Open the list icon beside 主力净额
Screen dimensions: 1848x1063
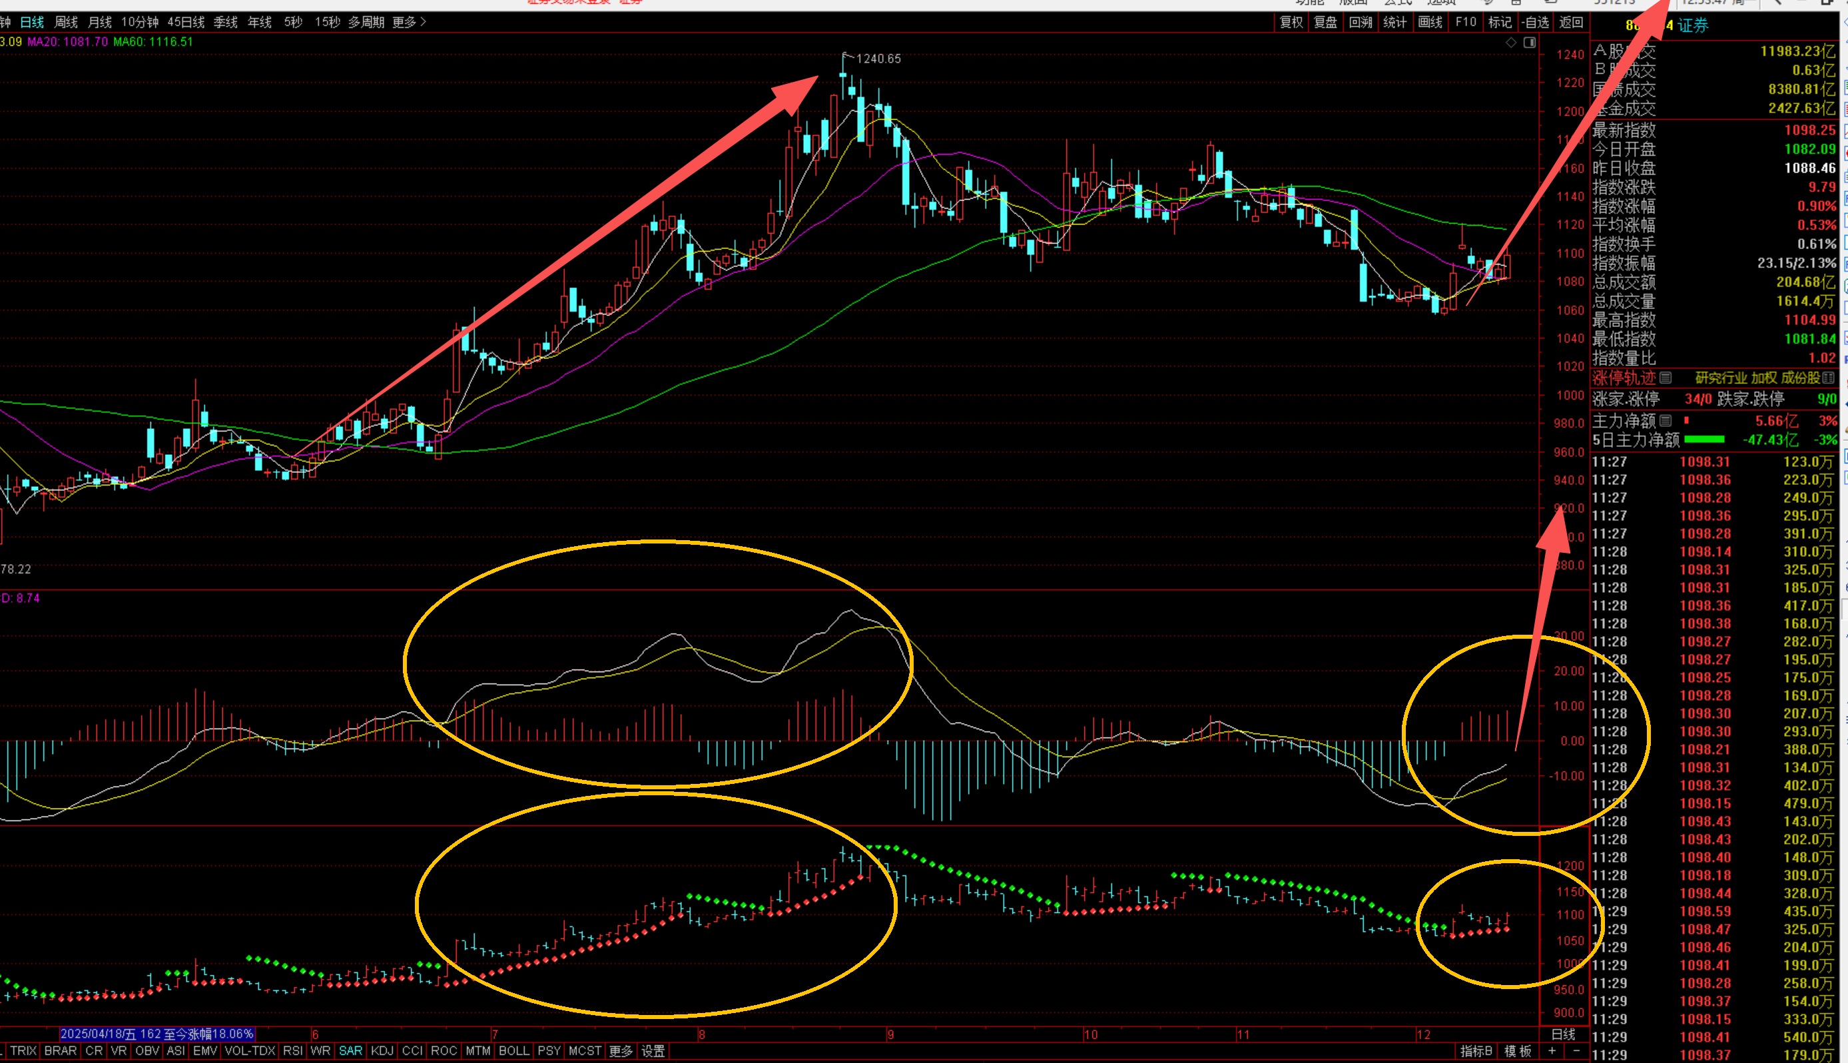point(1666,420)
